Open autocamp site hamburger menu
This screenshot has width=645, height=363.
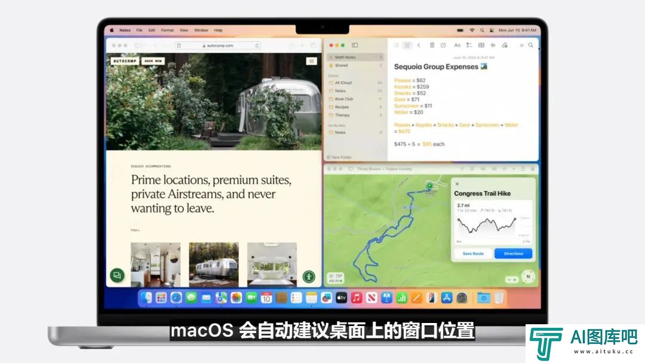click(311, 61)
